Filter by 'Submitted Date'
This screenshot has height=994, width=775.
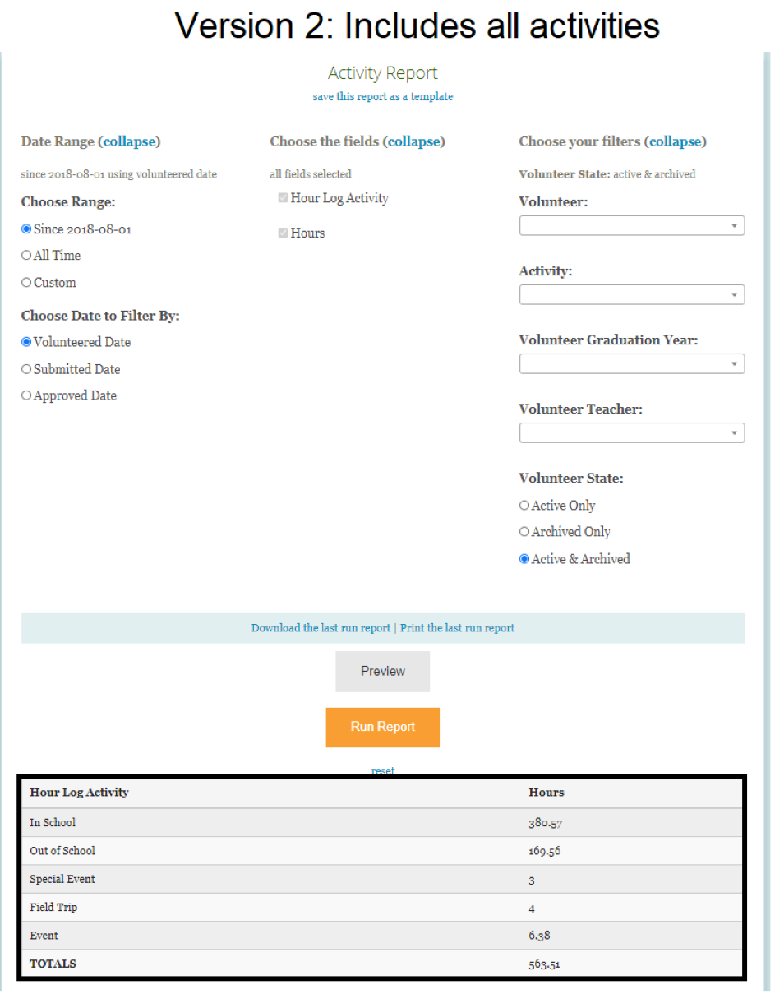26,369
